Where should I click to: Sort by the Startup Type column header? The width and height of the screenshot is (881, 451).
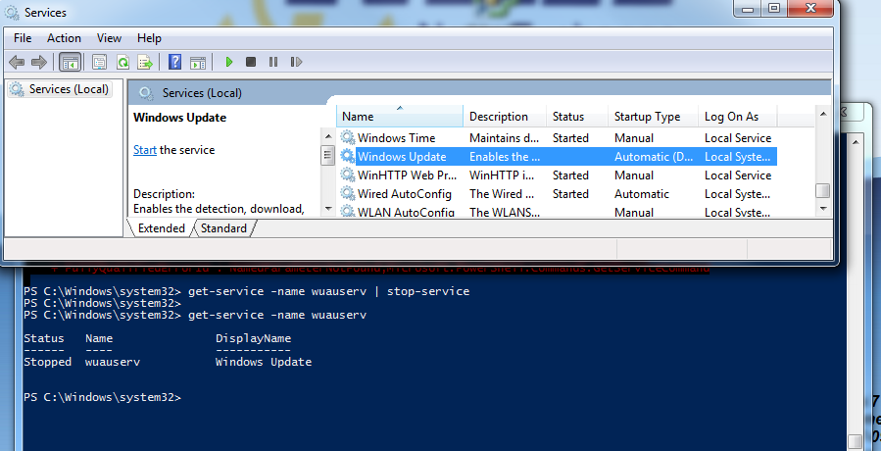653,117
